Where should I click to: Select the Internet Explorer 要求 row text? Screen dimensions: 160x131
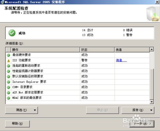point(29,82)
